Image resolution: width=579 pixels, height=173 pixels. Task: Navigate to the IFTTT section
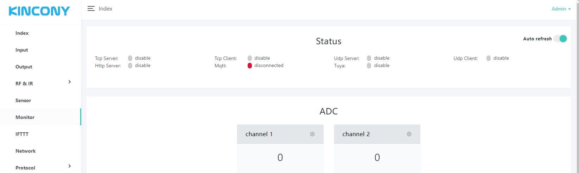(22, 134)
